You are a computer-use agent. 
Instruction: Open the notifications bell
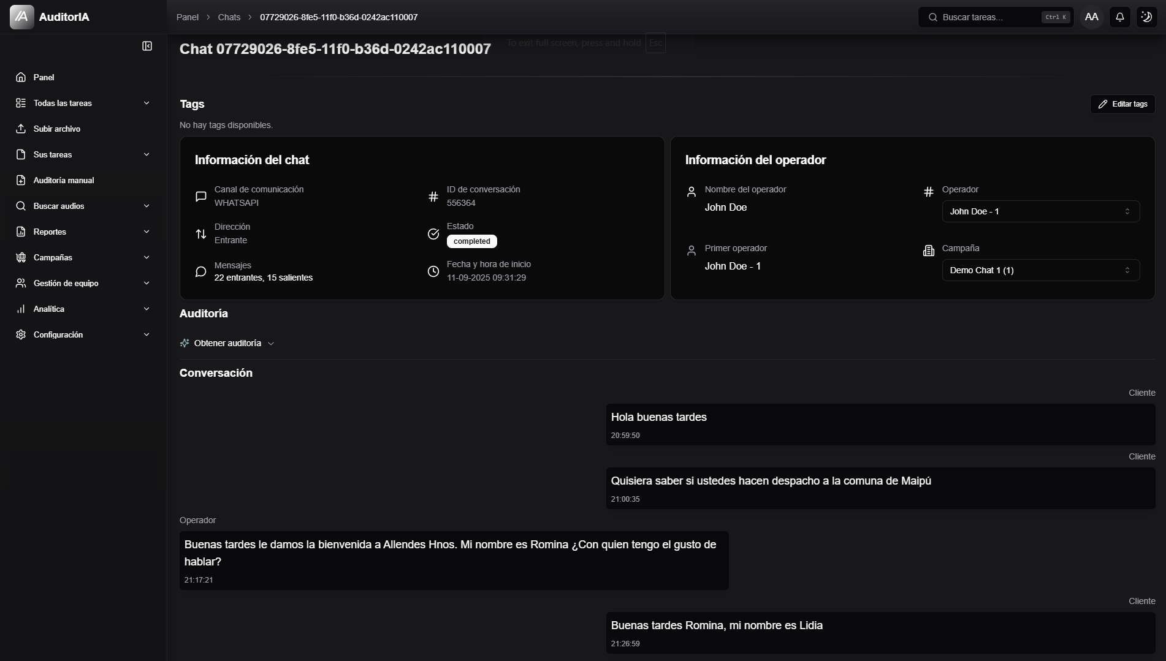pos(1120,17)
